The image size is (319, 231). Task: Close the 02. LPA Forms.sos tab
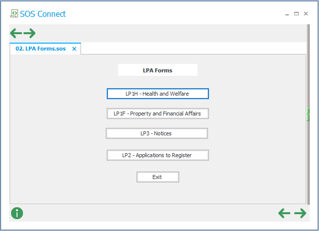[x=74, y=49]
